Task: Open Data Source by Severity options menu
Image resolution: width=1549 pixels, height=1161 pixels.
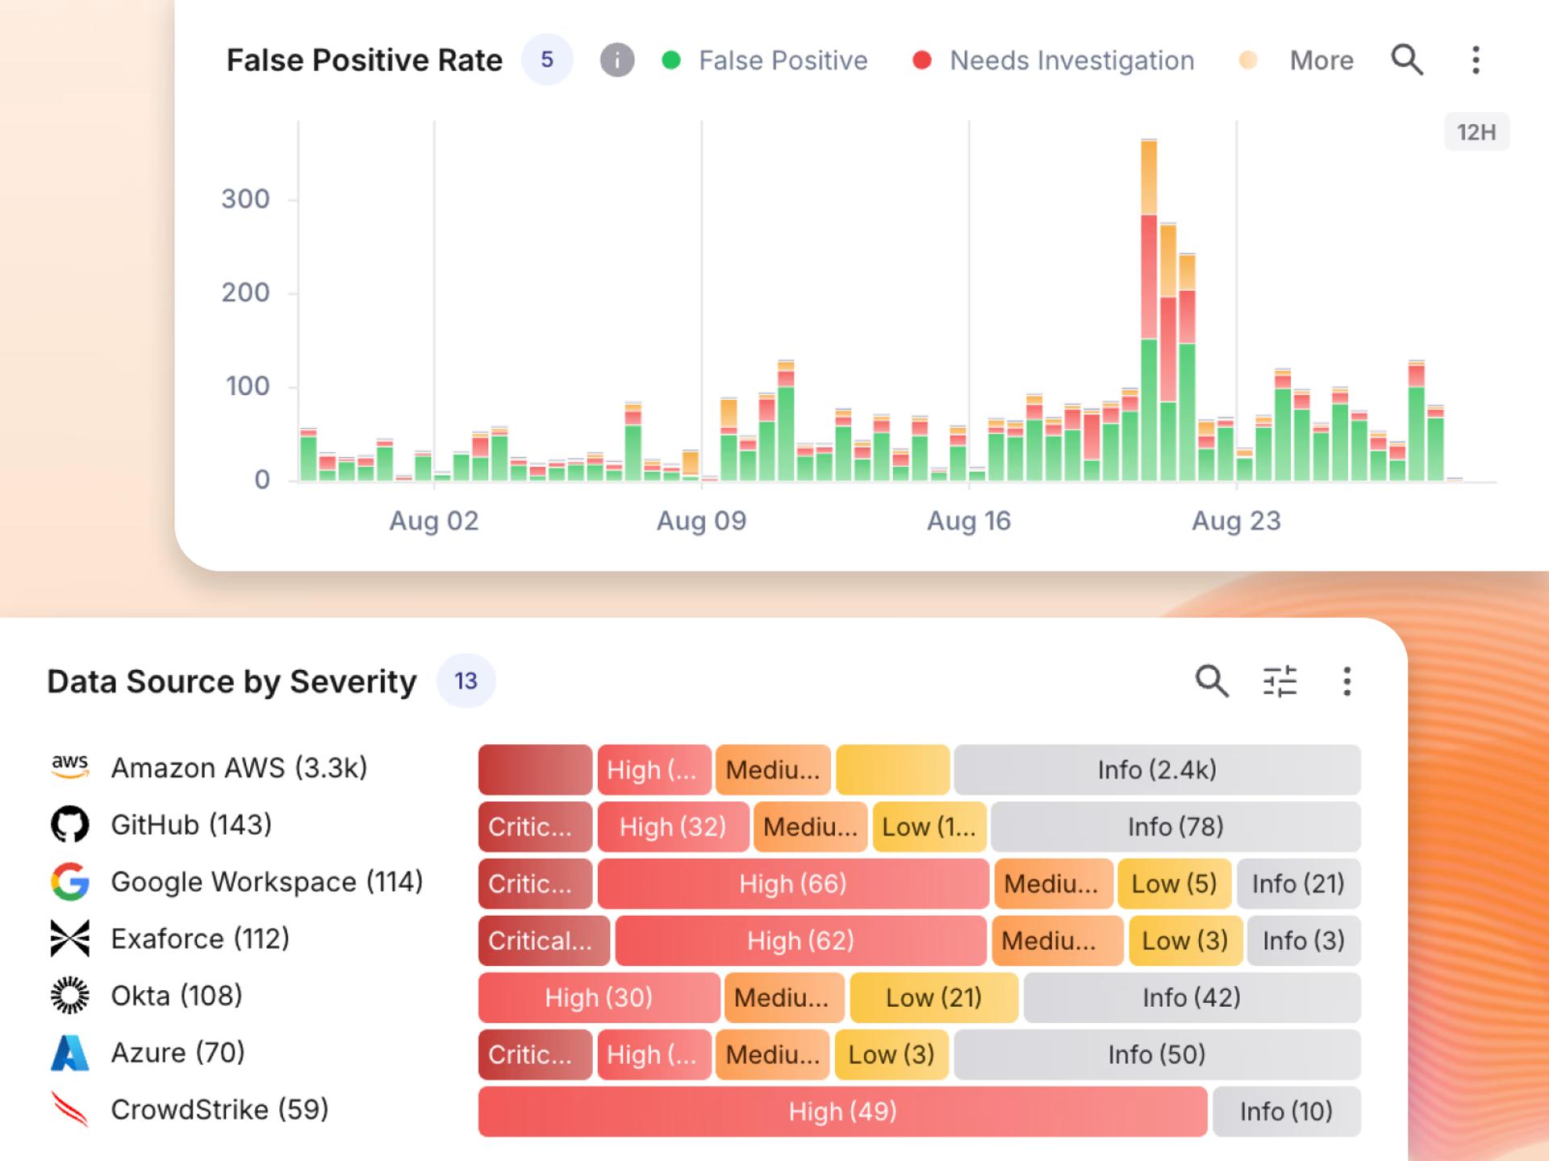Action: point(1347,681)
